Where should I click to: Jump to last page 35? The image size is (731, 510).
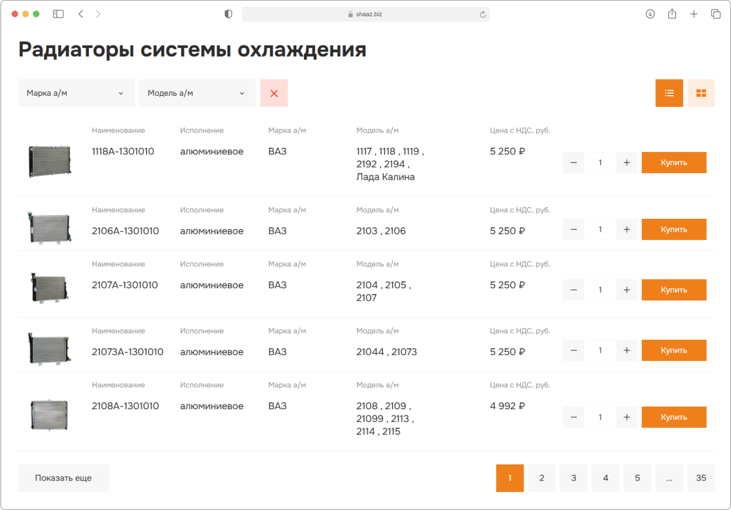pyautogui.click(x=701, y=478)
